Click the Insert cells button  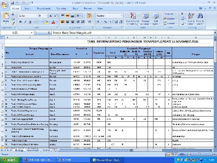pyautogui.click(x=170, y=14)
